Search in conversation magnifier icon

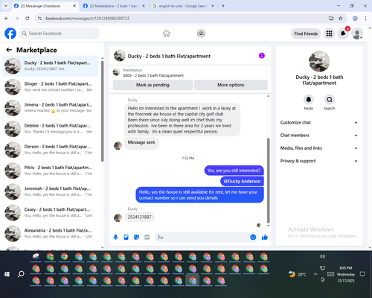[x=330, y=100]
